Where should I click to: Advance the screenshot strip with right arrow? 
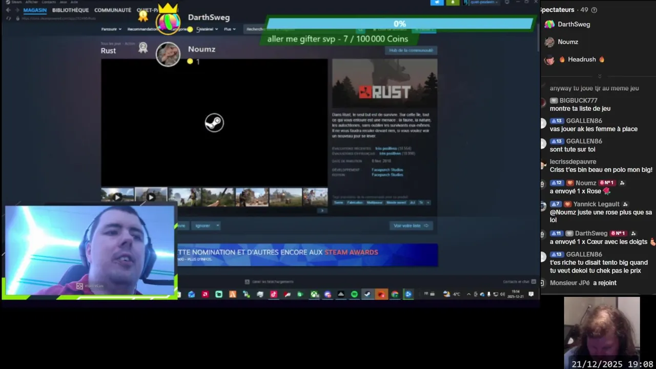(322, 210)
